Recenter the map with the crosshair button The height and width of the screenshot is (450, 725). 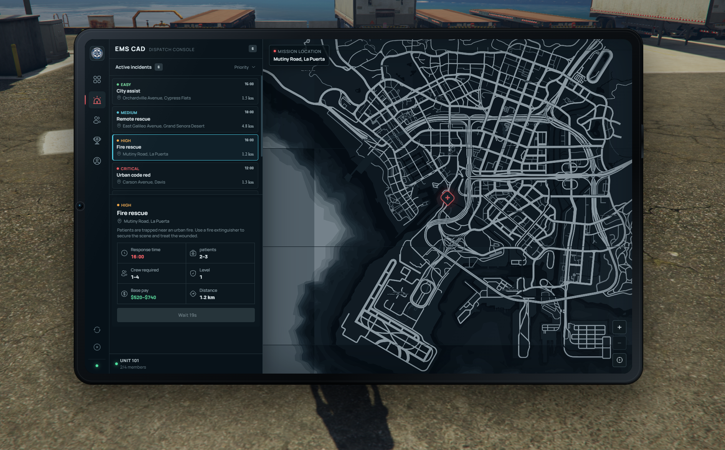(619, 360)
